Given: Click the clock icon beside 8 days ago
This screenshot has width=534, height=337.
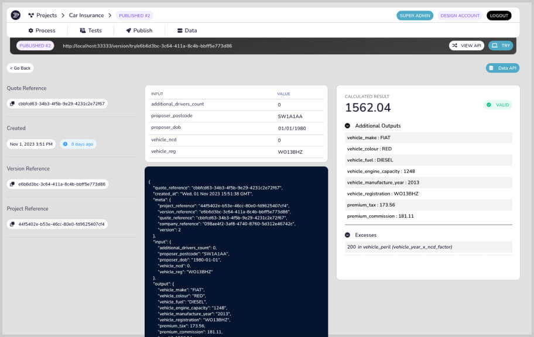Looking at the screenshot, I should pyautogui.click(x=65, y=144).
